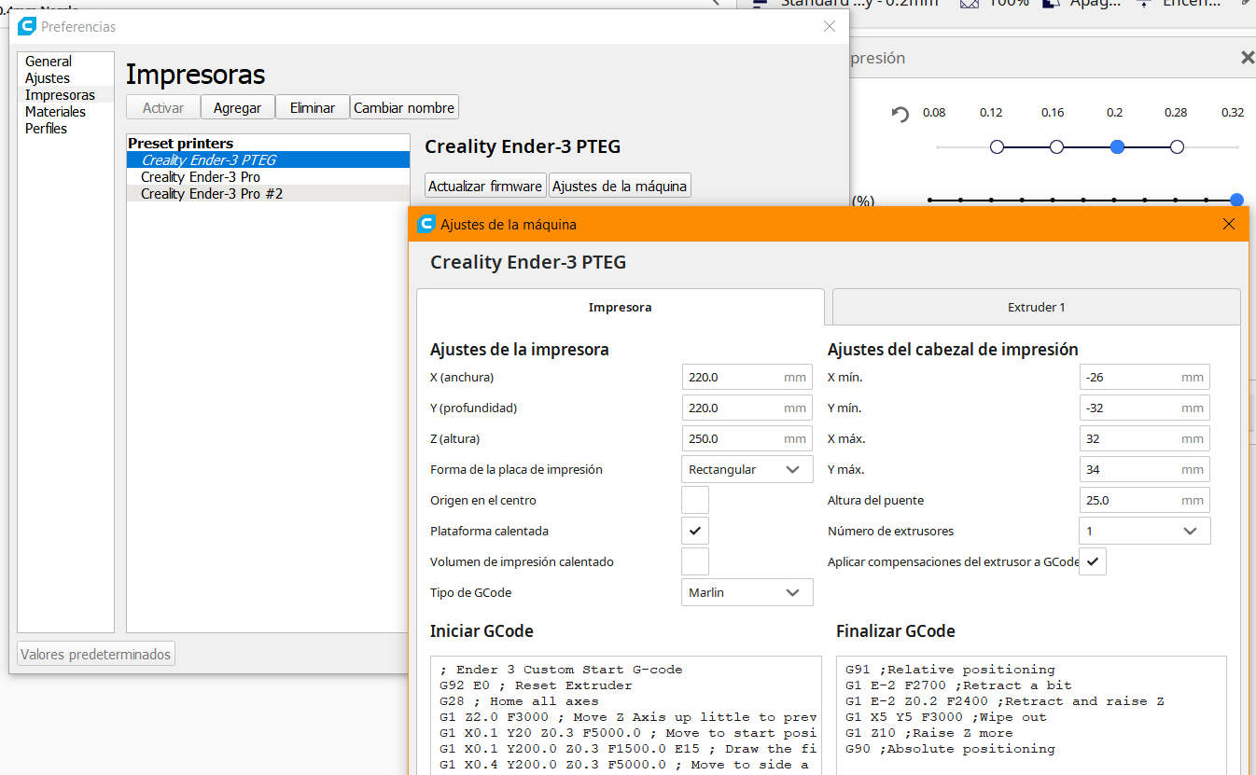Close the Preferencias window
The height and width of the screenshot is (775, 1256).
point(830,27)
